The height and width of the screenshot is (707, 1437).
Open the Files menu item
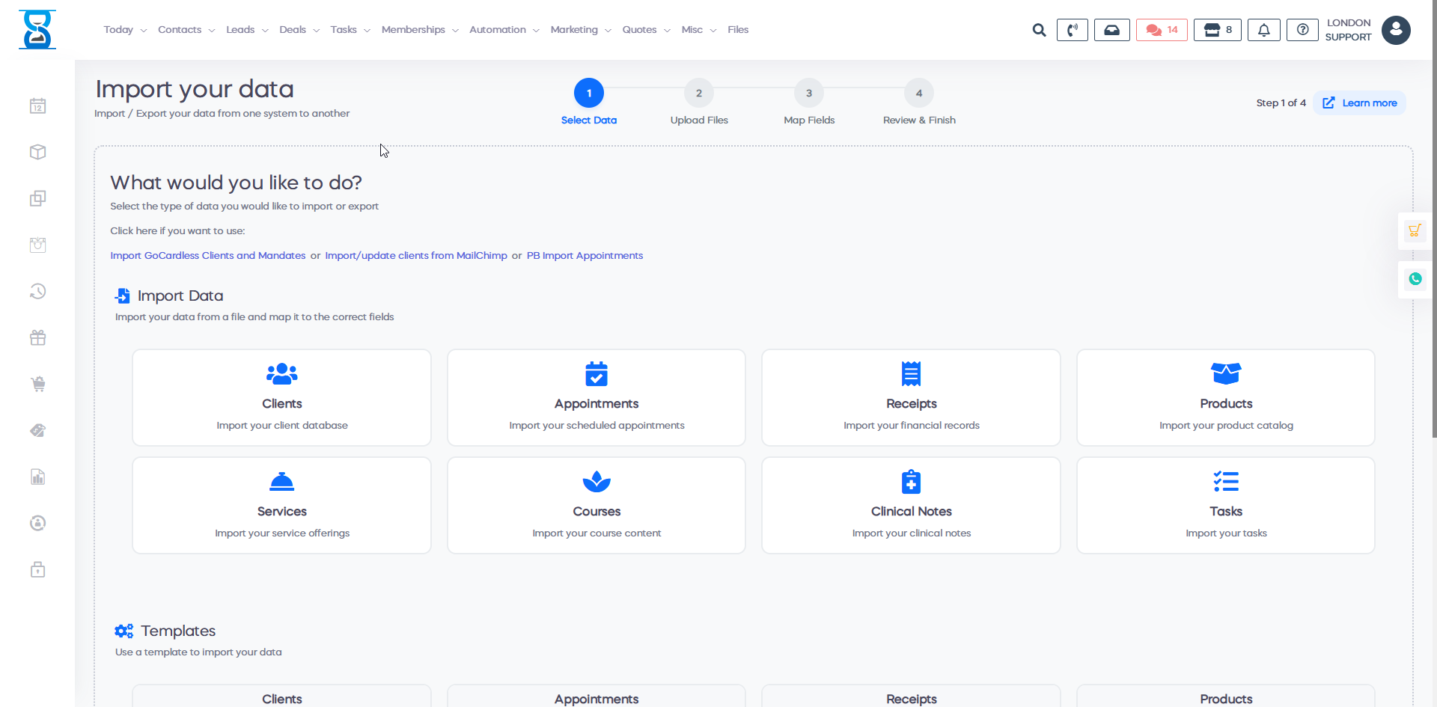pos(738,30)
